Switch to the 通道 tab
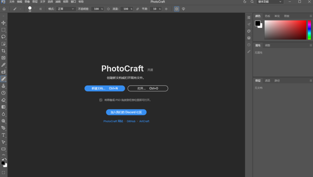 click(x=268, y=81)
